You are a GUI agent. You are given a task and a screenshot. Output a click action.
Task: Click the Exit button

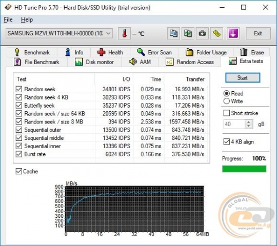coord(258,33)
